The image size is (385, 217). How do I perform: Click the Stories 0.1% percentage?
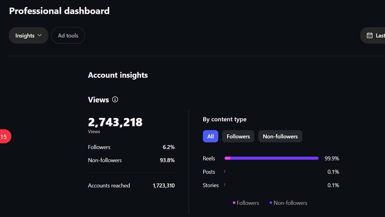(333, 185)
